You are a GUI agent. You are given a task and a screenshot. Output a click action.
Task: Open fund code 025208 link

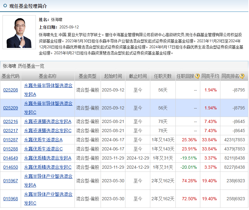pyautogui.click(x=11, y=90)
